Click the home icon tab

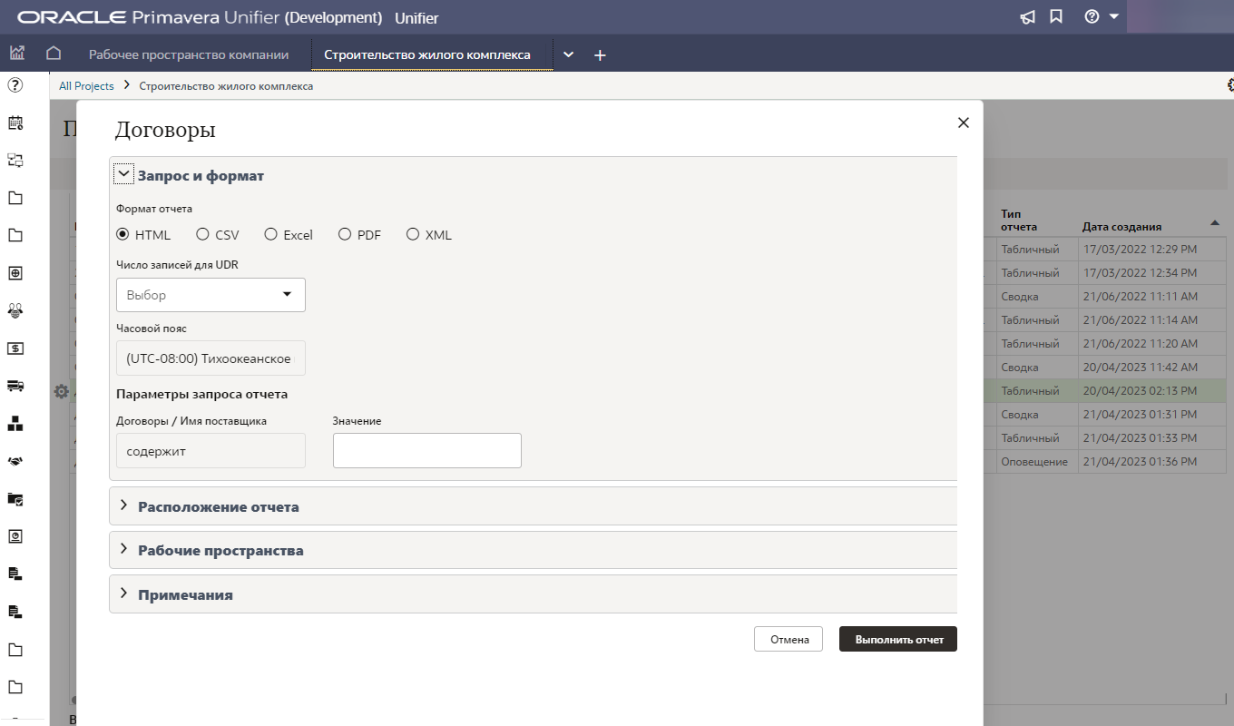coord(54,54)
